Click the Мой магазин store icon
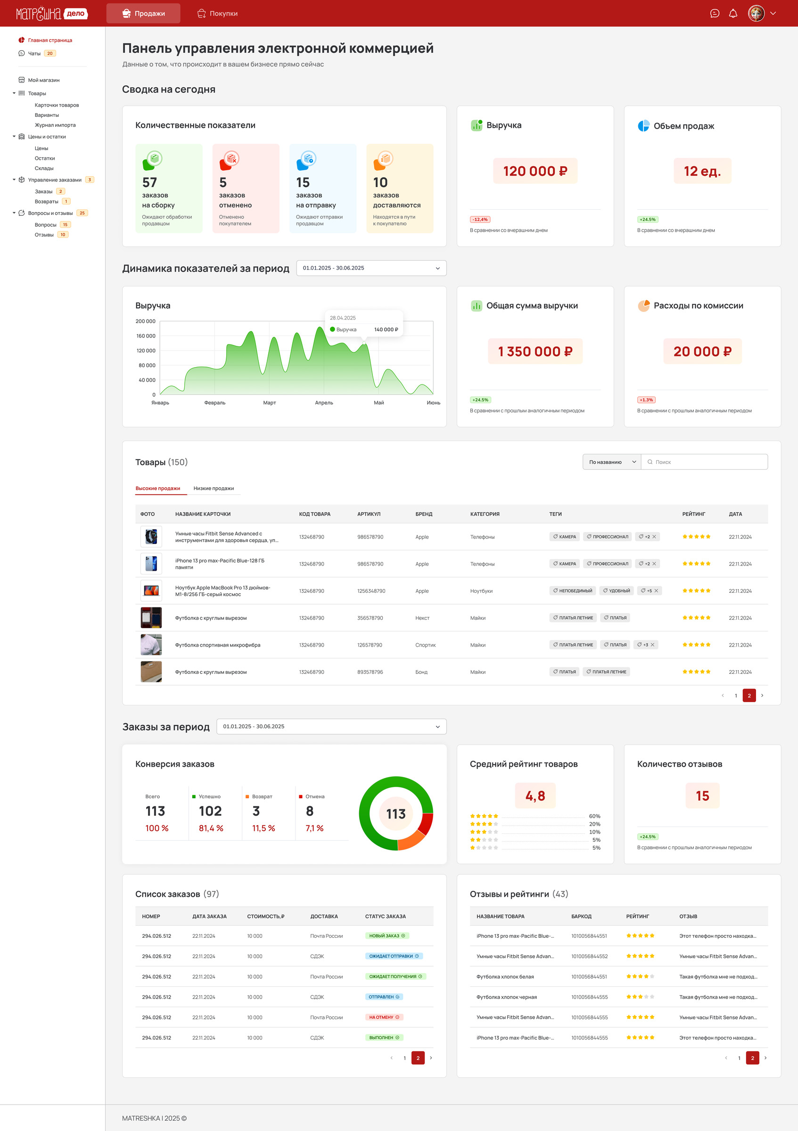This screenshot has width=798, height=1131. click(22, 80)
